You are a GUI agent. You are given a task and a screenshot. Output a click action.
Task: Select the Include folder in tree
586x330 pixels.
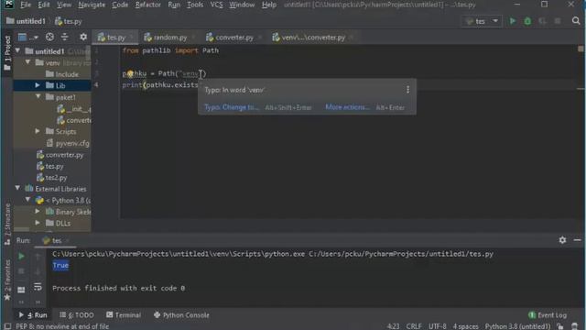(x=62, y=74)
